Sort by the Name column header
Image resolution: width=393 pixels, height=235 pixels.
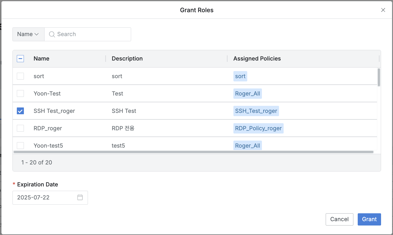[x=42, y=59]
